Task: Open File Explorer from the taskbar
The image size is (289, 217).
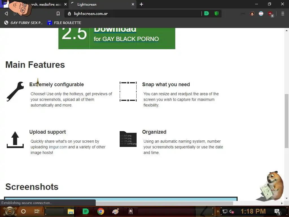Action: click(71, 211)
